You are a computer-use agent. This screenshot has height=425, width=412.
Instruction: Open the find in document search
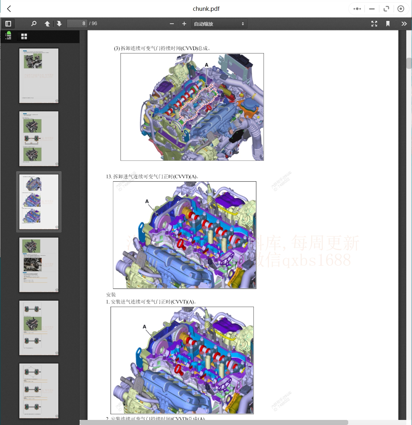coord(34,24)
